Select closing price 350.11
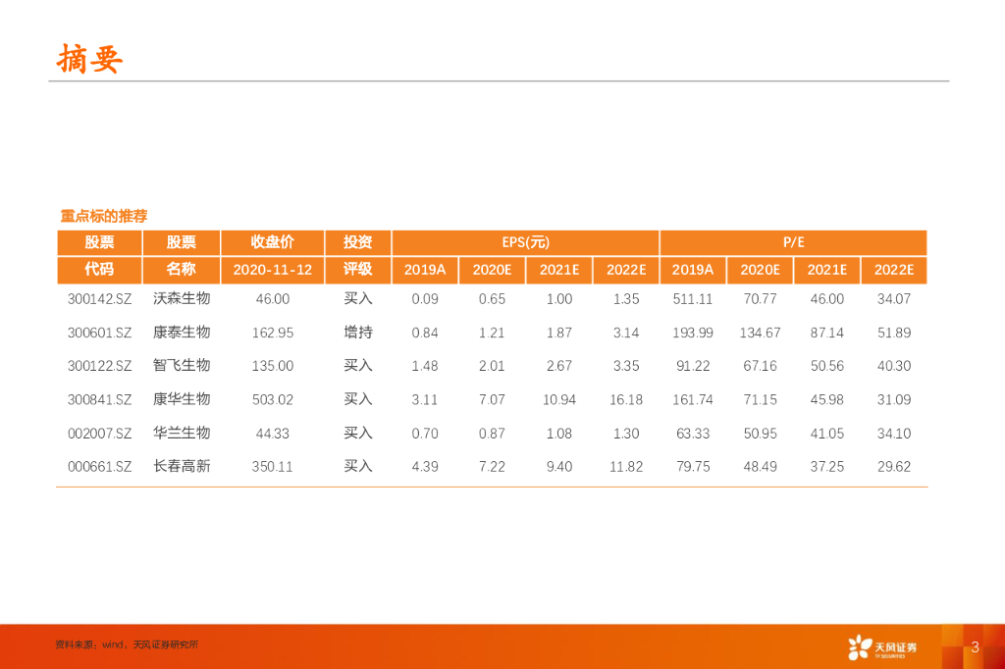 coord(273,467)
